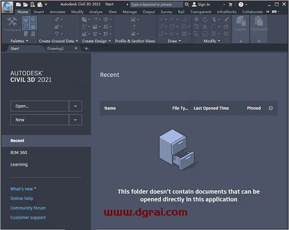Click the Help question mark icon
289x230 pixels.
click(240, 4)
